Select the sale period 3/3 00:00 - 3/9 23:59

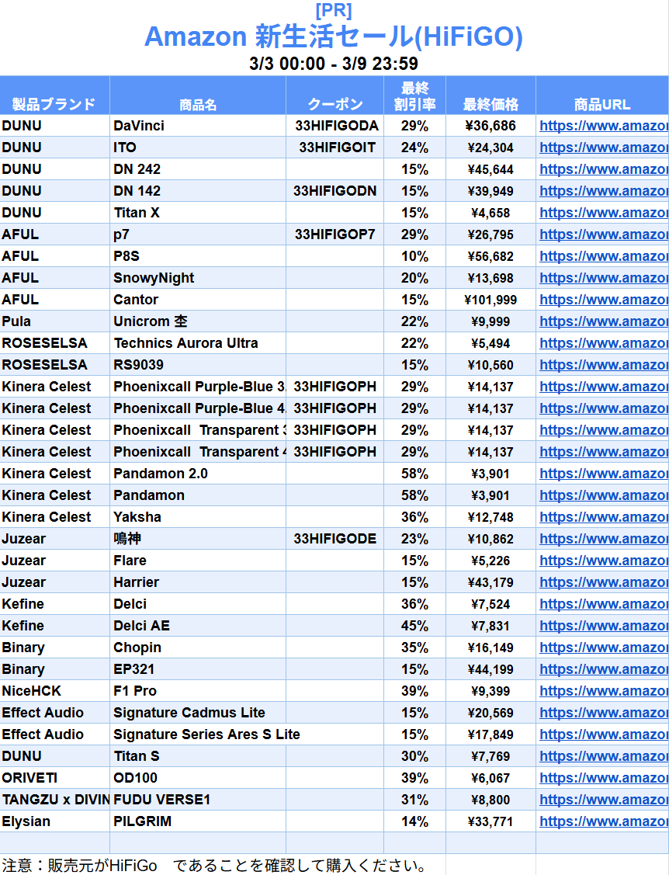tap(334, 64)
